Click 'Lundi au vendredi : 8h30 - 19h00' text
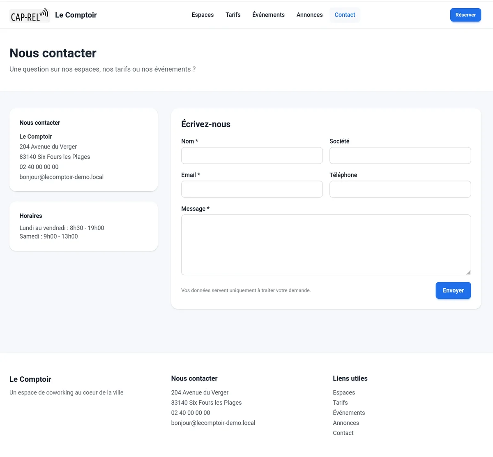Screen dimensions: 493x457 click(x=62, y=228)
